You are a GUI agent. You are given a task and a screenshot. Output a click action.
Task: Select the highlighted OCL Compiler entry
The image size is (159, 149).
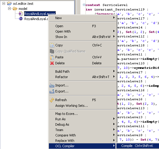coord(82,146)
